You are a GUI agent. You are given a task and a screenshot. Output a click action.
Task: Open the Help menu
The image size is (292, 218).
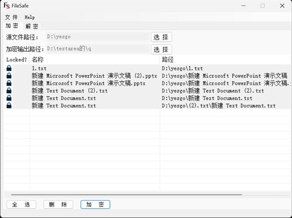pyautogui.click(x=30, y=17)
